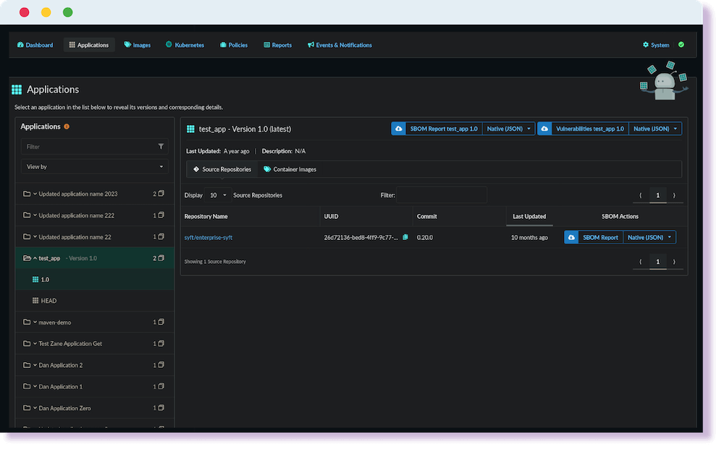This screenshot has width=724, height=451.
Task: Click versions count icon for Test Zane Application Get
Action: pyautogui.click(x=161, y=343)
